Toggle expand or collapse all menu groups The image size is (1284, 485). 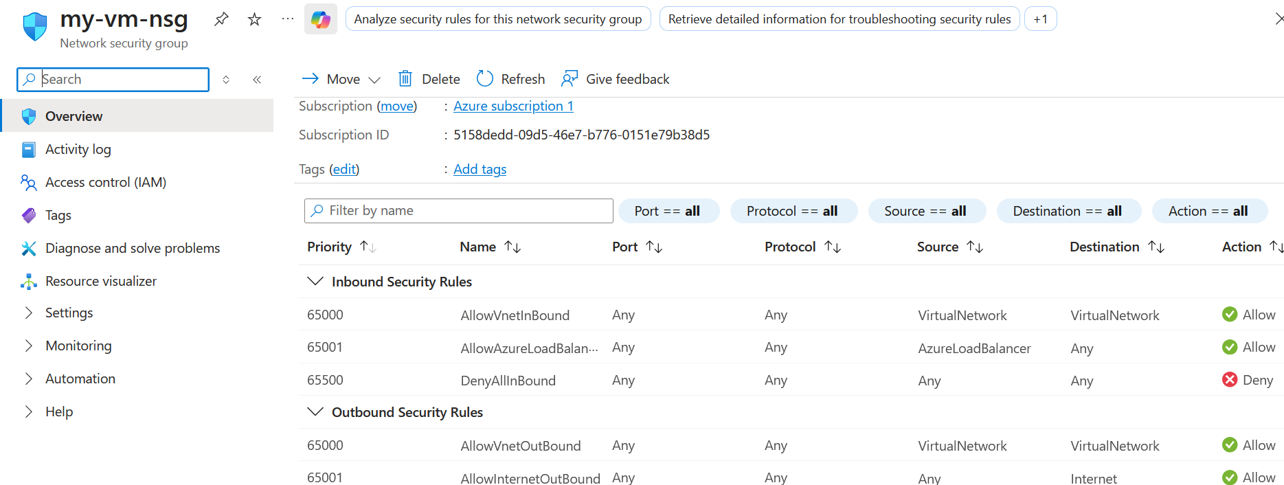point(226,80)
